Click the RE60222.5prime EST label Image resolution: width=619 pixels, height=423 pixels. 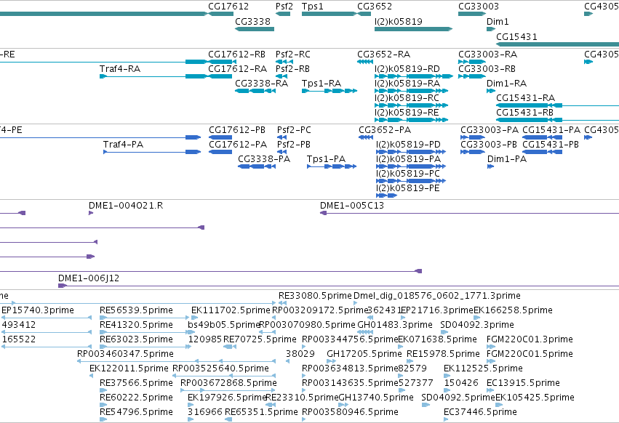coord(136,398)
